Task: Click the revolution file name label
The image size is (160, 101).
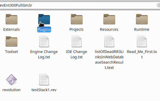Action: [x=11, y=90]
